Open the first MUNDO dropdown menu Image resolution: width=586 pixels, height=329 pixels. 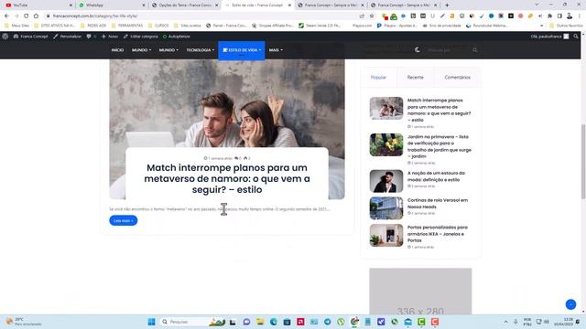pos(141,50)
